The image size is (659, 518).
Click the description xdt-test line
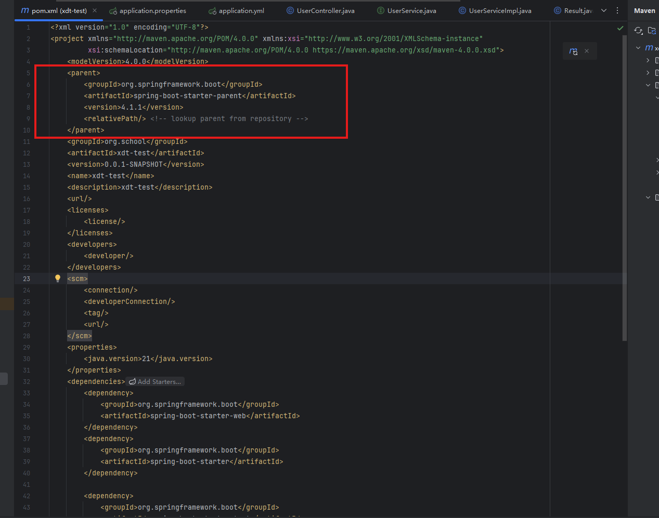coord(140,187)
